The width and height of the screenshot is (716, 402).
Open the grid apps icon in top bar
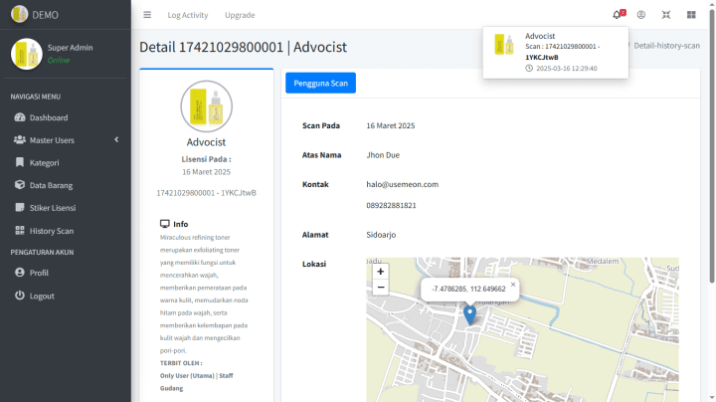pos(691,15)
